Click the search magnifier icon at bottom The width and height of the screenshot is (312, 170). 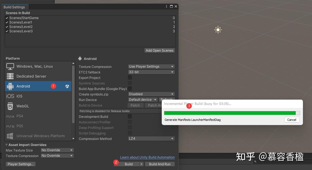pos(255,162)
